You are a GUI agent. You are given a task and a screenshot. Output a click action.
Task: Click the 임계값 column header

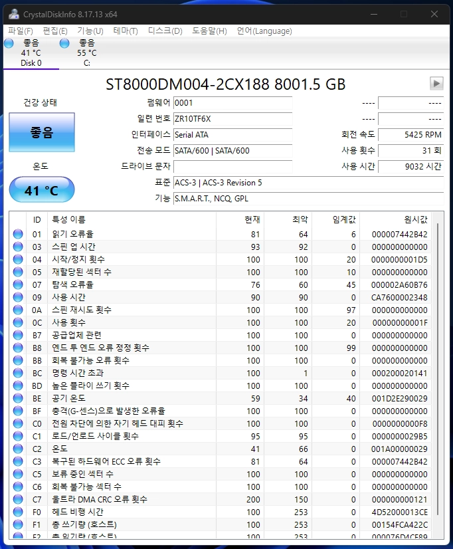pyautogui.click(x=336, y=219)
